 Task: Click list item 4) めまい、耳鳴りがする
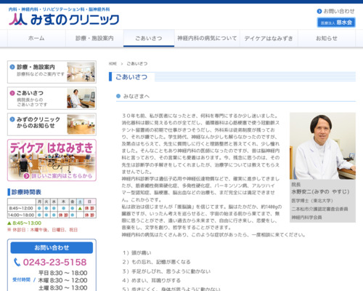152,281
